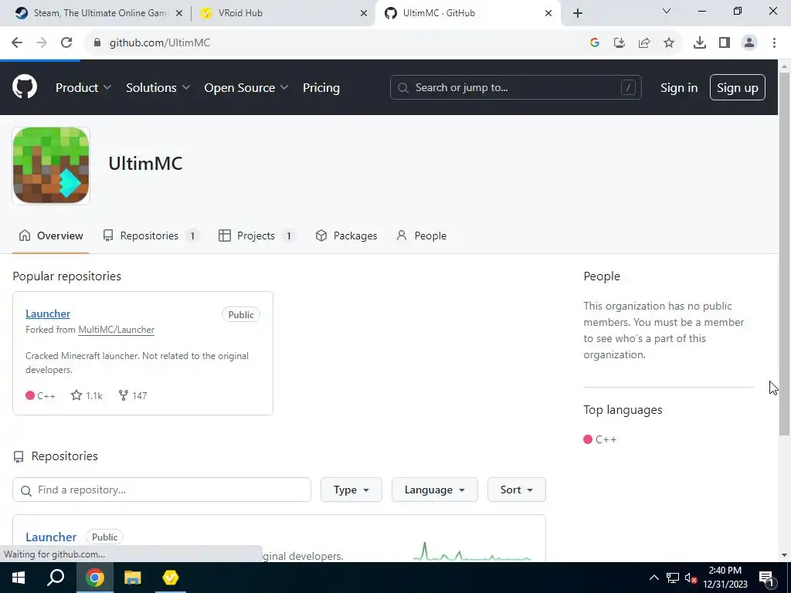Open the Windows Start menu
This screenshot has height=593, width=791.
point(18,578)
